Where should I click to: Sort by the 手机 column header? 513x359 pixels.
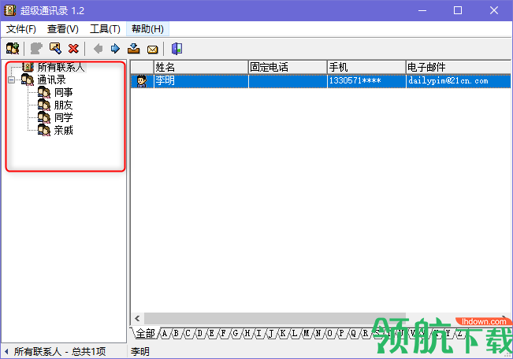[x=366, y=68]
